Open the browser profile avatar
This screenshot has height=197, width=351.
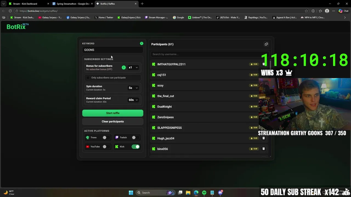tap(327, 11)
